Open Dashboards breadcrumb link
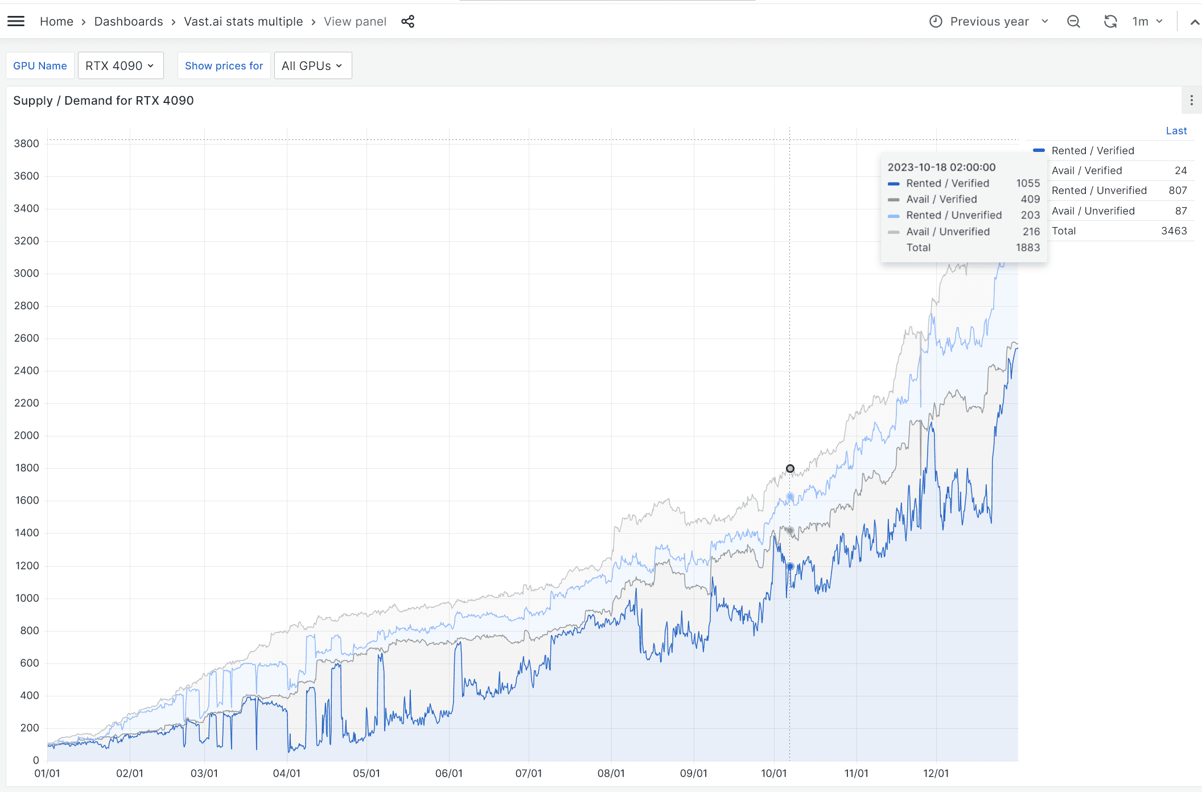1202x792 pixels. (x=129, y=22)
